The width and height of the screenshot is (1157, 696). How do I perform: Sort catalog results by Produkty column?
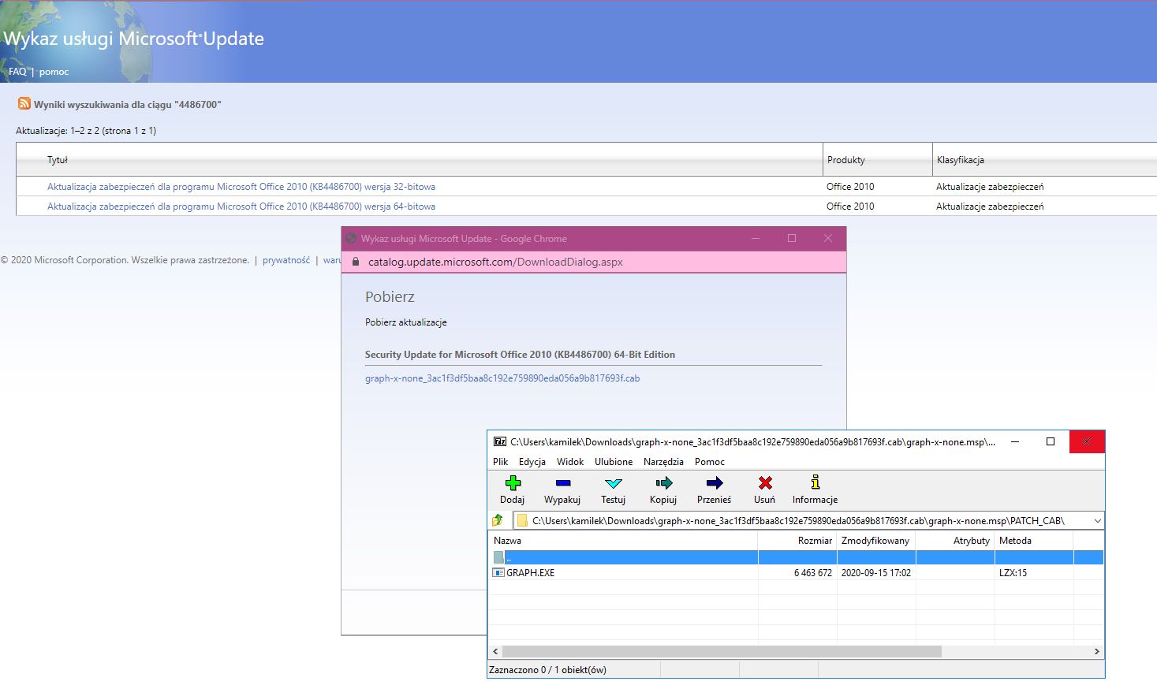tap(846, 160)
